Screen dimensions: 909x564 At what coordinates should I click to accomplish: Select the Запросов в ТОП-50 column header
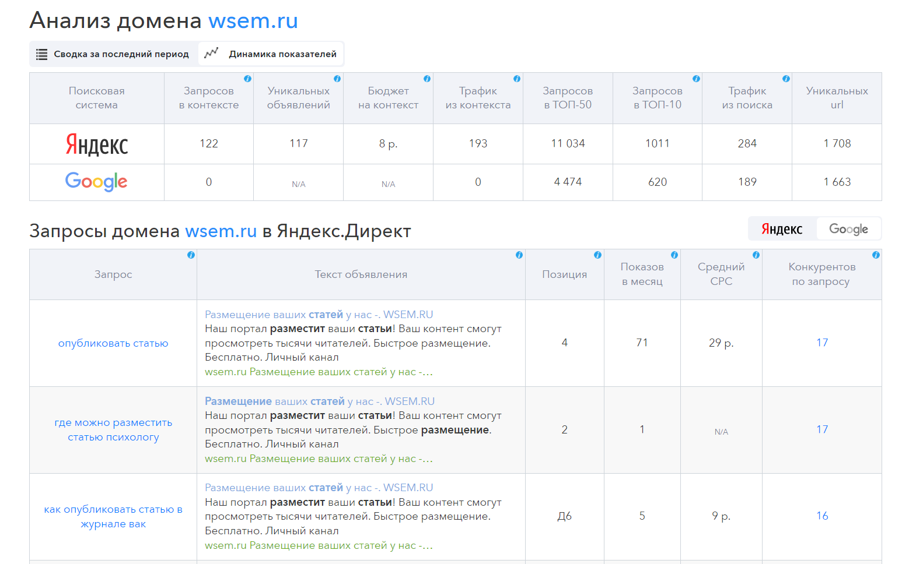point(568,98)
